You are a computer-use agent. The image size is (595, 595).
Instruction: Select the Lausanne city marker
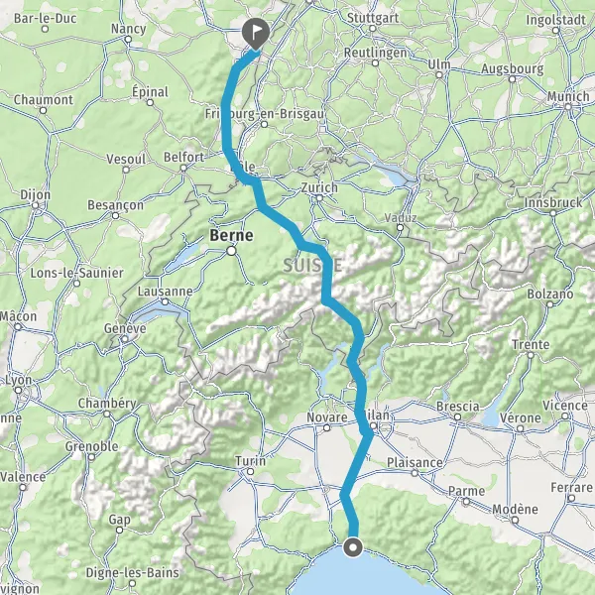coord(165,302)
